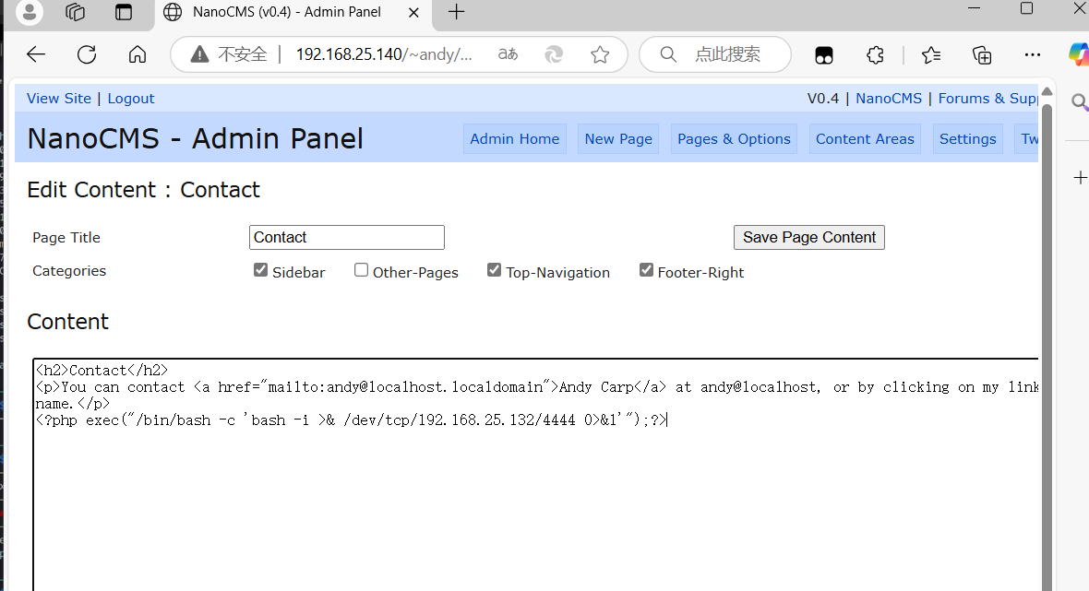1089x591 pixels.
Task: Go back to the previous page
Action: (x=36, y=54)
